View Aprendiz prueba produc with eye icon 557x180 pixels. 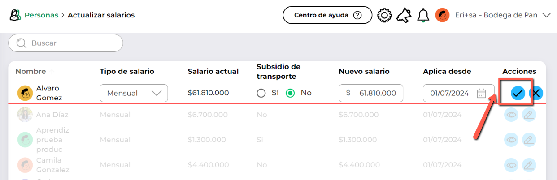pyautogui.click(x=511, y=140)
